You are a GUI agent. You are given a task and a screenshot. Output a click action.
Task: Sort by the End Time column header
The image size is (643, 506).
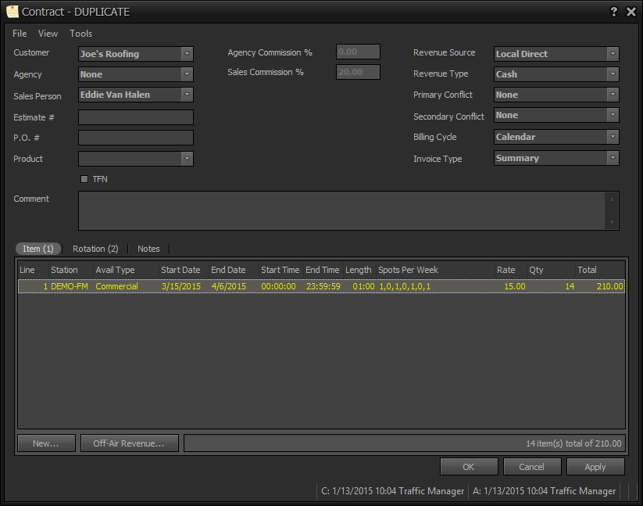pos(323,270)
